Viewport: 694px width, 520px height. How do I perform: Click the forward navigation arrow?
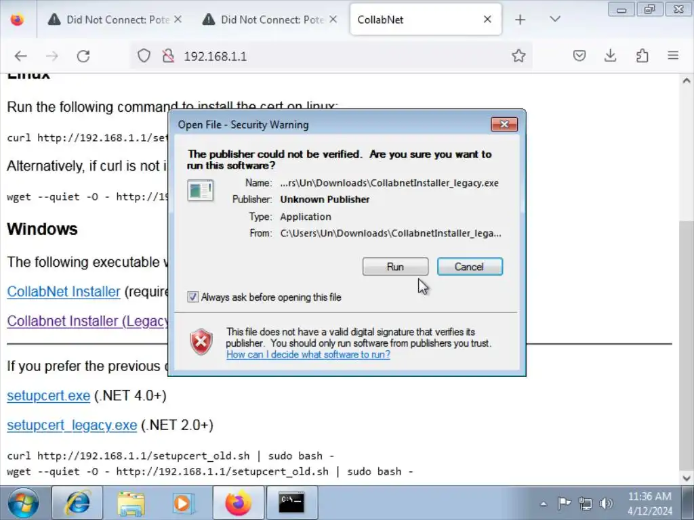click(x=52, y=56)
